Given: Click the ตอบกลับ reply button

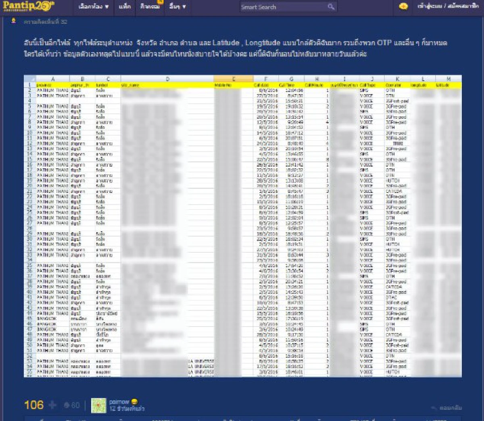Looking at the screenshot, I should [451, 408].
